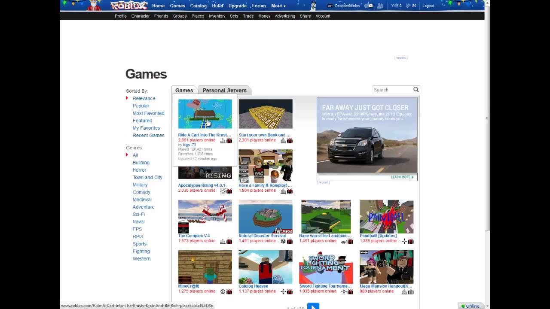Screen dimensions: 550x309
Task: Filter by Sci-Fi genre
Action: (138, 214)
